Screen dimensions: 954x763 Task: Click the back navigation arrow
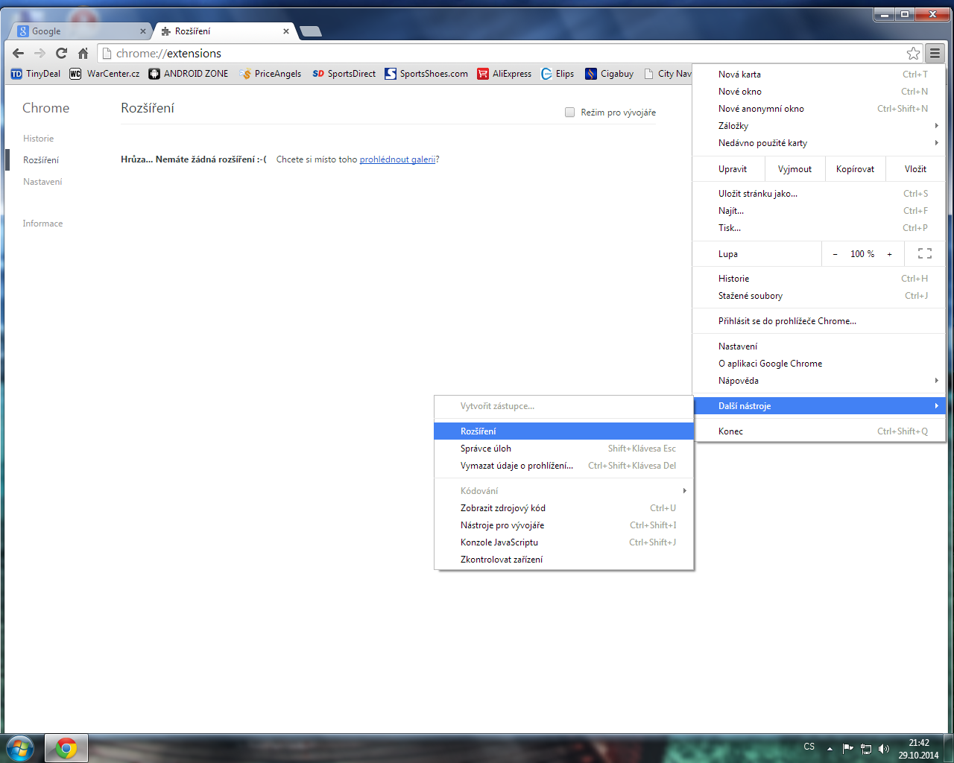pos(19,53)
